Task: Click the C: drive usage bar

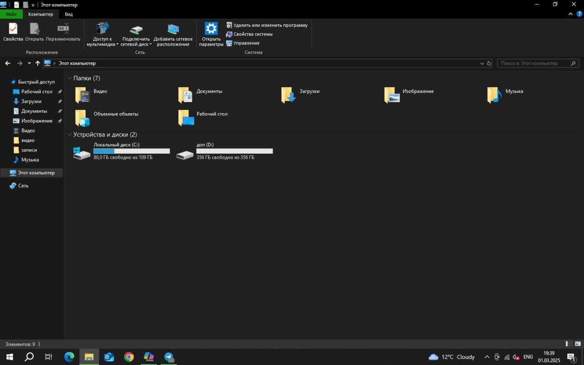Action: coord(131,151)
